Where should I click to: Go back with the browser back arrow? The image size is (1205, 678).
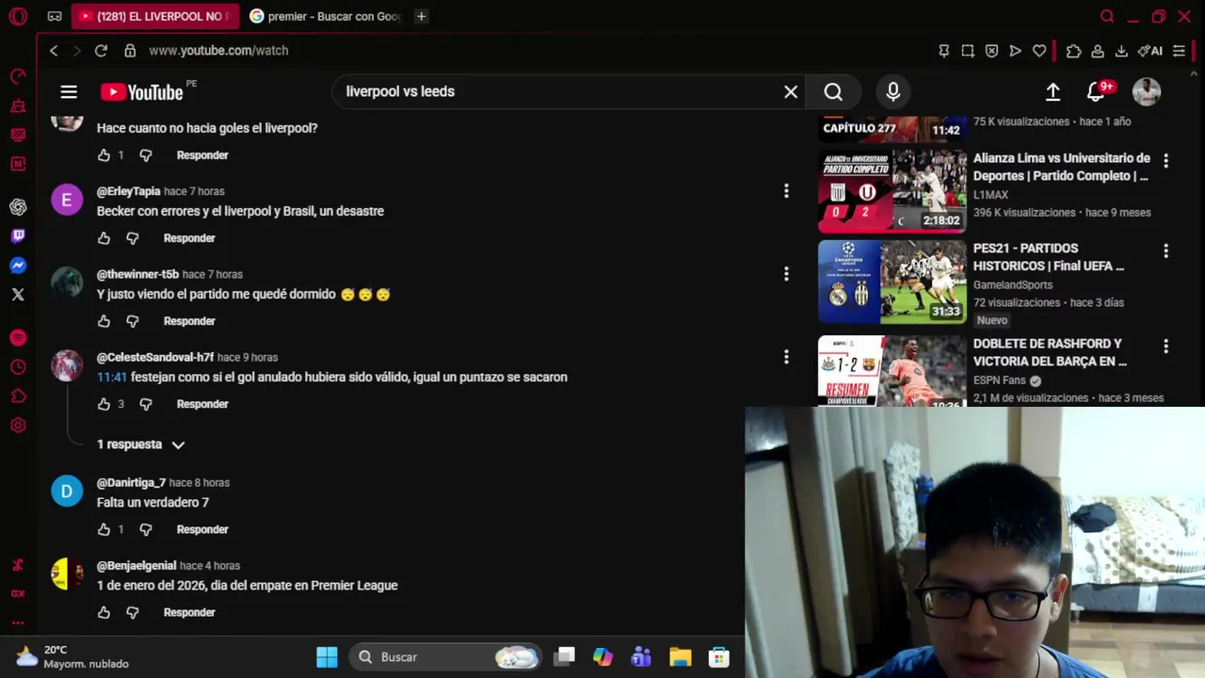pos(54,51)
